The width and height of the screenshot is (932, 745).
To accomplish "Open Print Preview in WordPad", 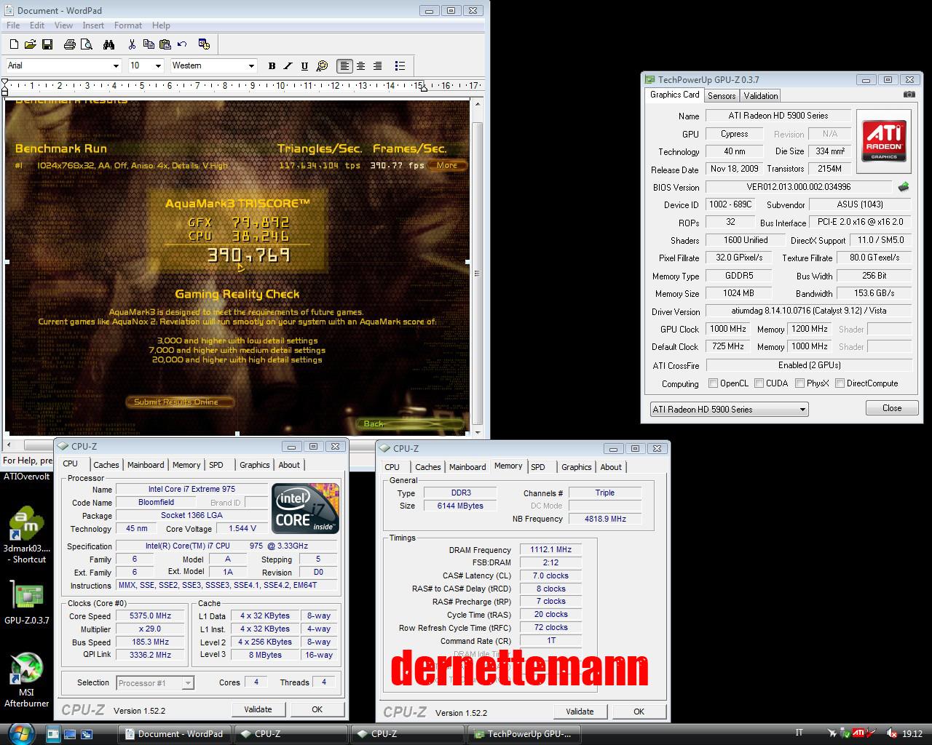I will coord(87,44).
